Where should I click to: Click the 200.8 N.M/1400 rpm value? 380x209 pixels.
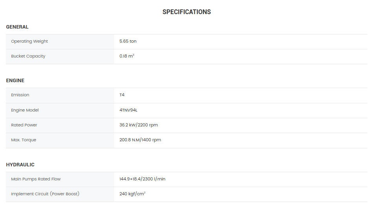pyautogui.click(x=140, y=140)
